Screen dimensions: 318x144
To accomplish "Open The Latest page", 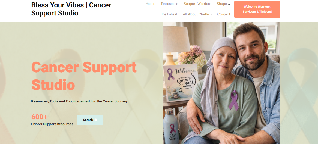I will 169,14.
